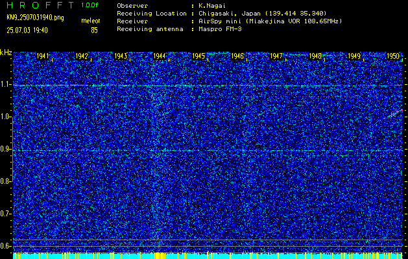The width and height of the screenshot is (408, 259).
Task: Click the 1946 time marker label
Action: pyautogui.click(x=237, y=56)
